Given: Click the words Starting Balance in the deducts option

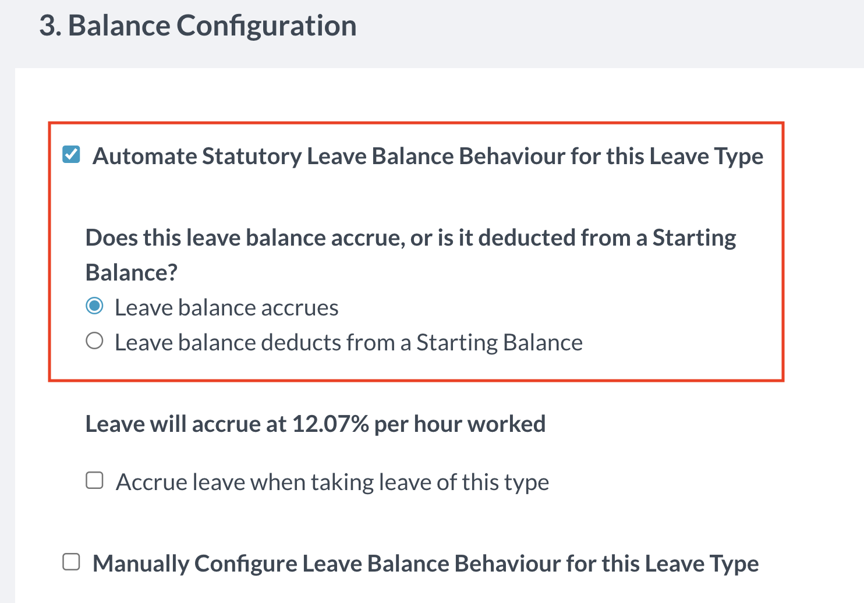Looking at the screenshot, I should point(499,343).
